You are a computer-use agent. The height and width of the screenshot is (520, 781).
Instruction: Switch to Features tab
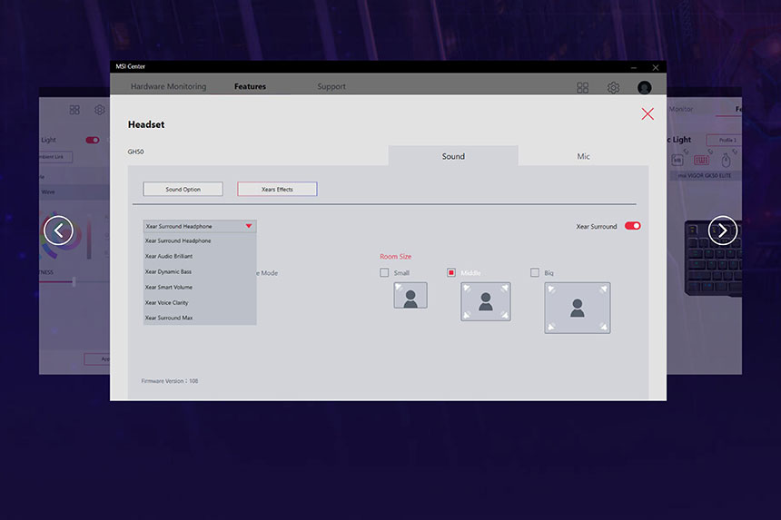[x=250, y=86]
